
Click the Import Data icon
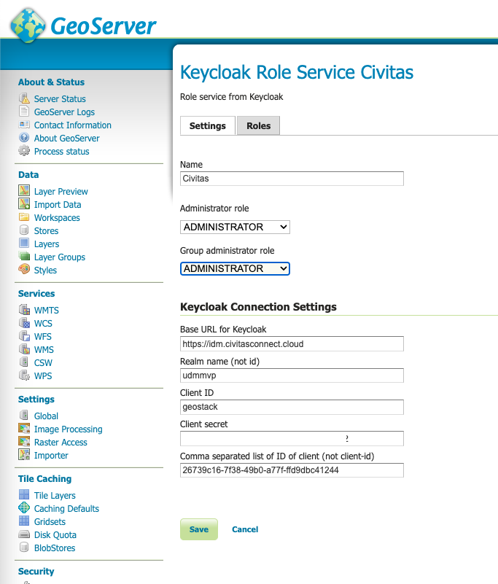(x=24, y=203)
